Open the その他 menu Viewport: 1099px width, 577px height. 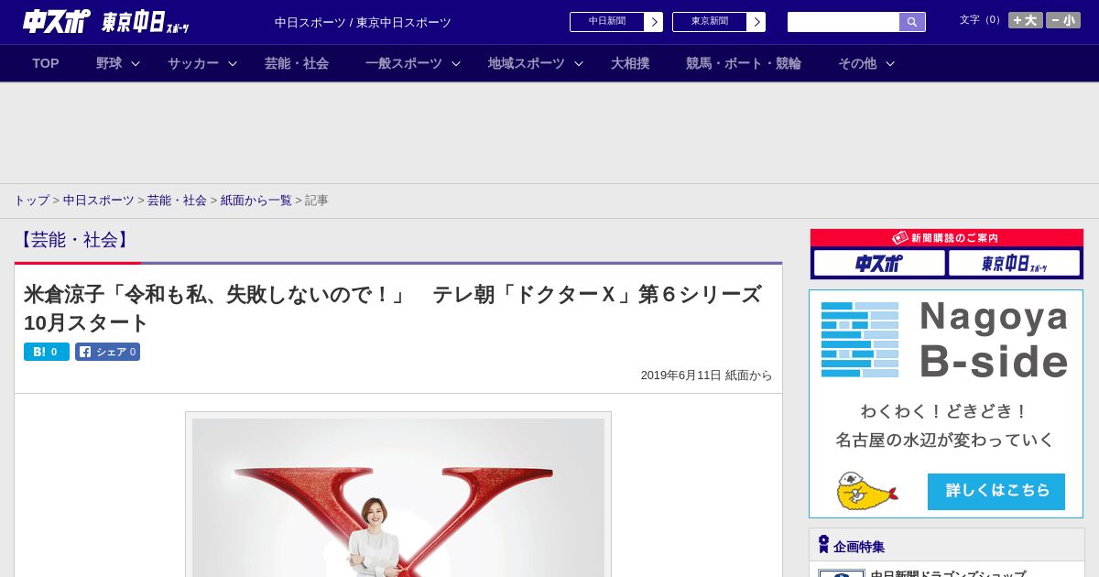[x=857, y=63]
